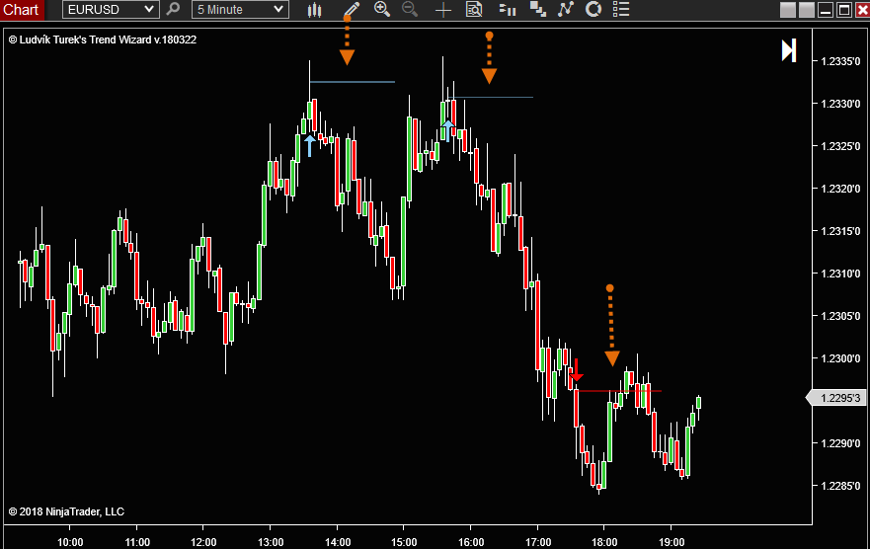This screenshot has width=870, height=549.
Task: Select the first blue line near 1.2333
Action: [x=353, y=82]
